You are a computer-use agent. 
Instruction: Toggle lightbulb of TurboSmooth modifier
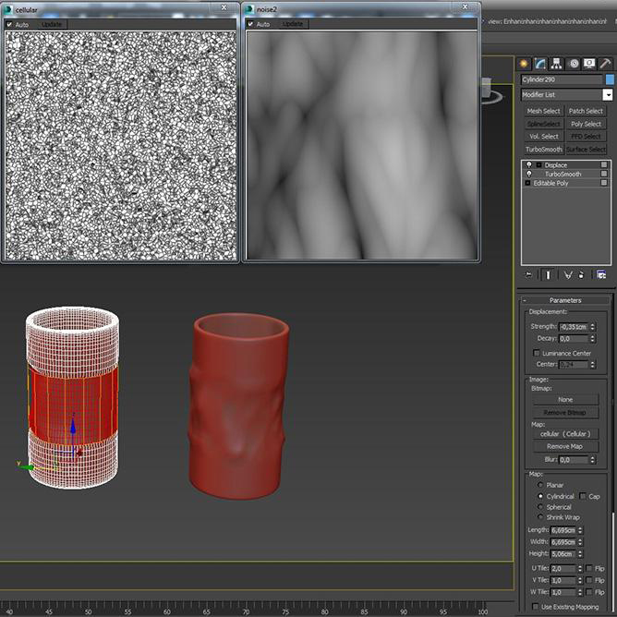tap(529, 174)
